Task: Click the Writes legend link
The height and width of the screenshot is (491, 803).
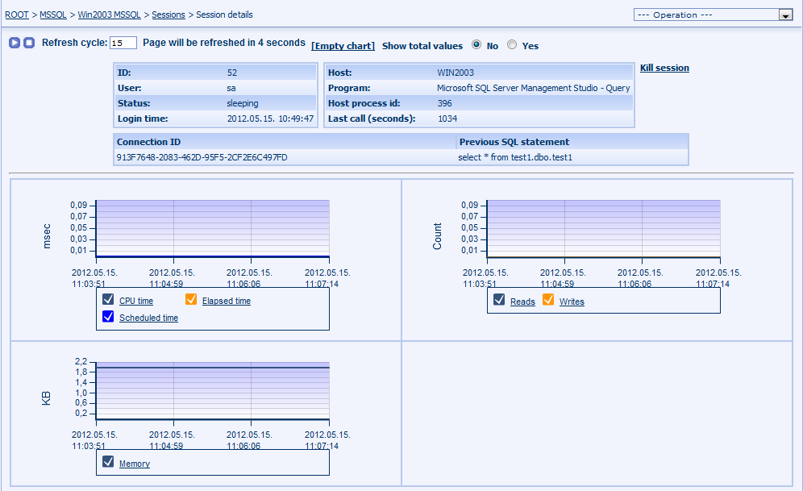Action: (x=572, y=302)
